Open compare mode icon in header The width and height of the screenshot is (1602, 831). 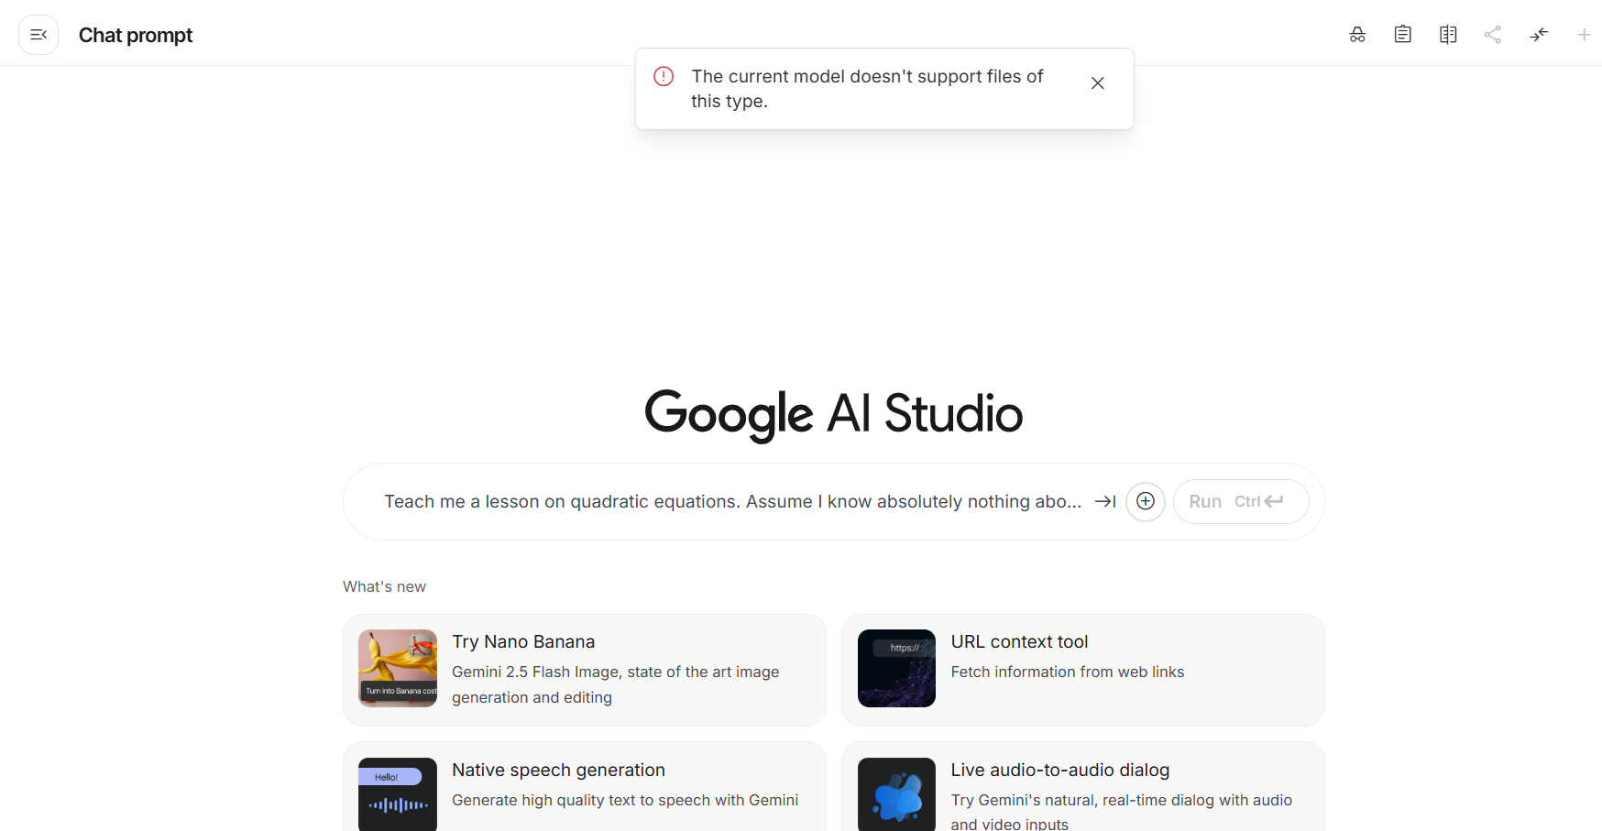1448,35
